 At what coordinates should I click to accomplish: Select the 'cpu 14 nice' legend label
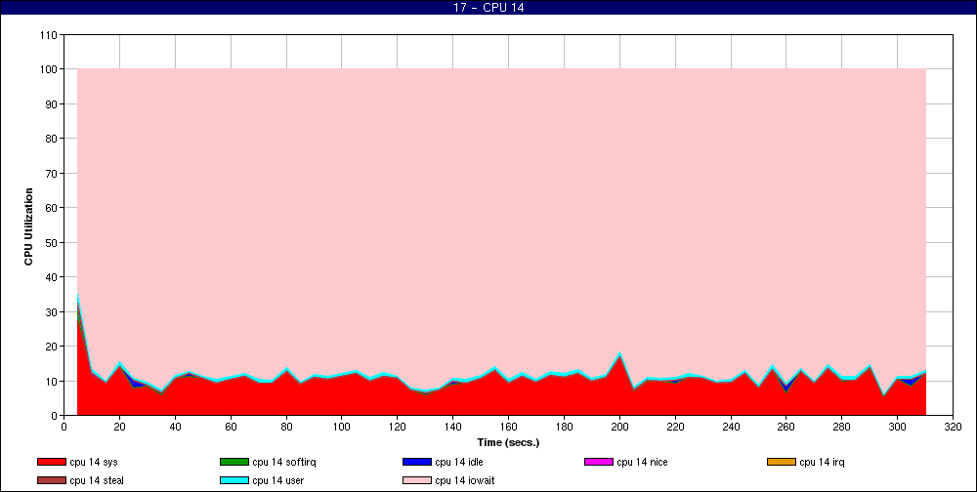click(642, 462)
